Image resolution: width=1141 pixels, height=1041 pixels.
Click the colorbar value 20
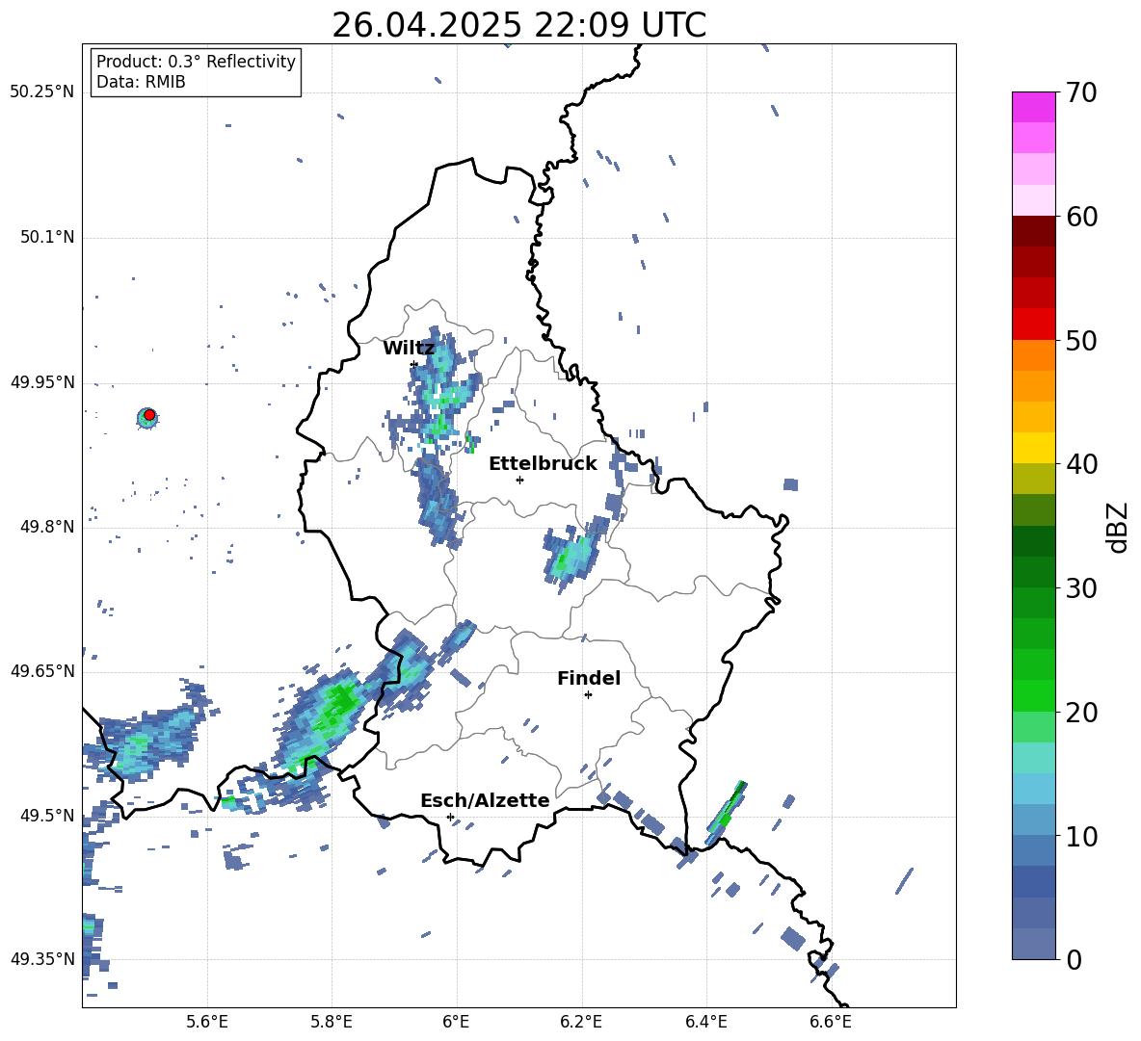coord(1081,713)
